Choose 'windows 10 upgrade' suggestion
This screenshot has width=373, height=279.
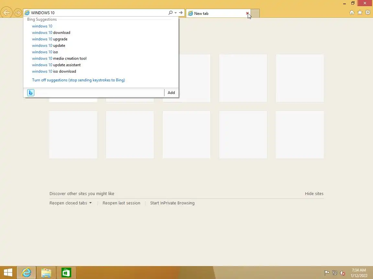50,39
